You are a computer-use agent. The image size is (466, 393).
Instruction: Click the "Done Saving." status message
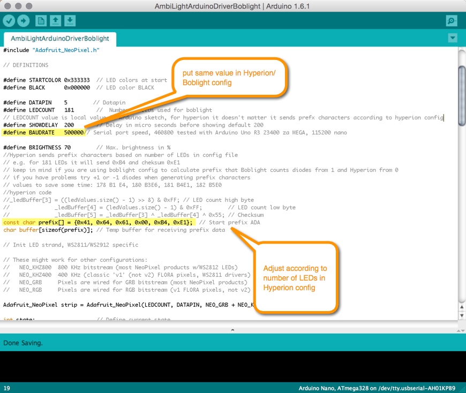[23, 343]
